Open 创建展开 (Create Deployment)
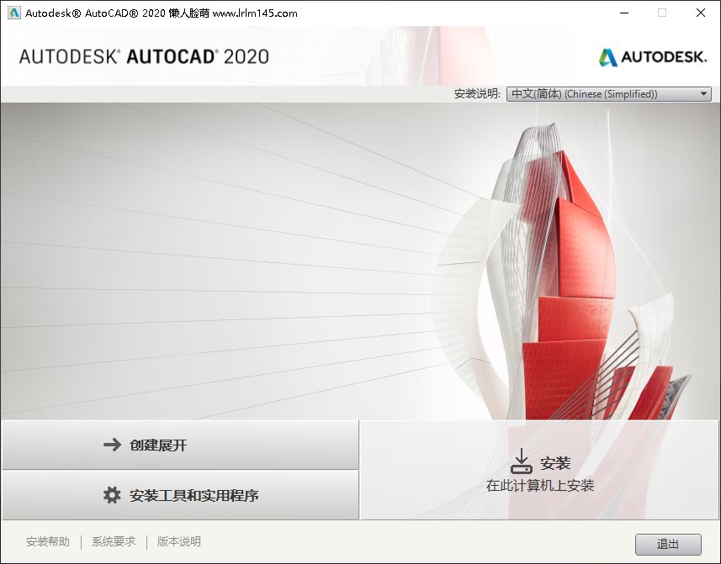 pyautogui.click(x=180, y=445)
